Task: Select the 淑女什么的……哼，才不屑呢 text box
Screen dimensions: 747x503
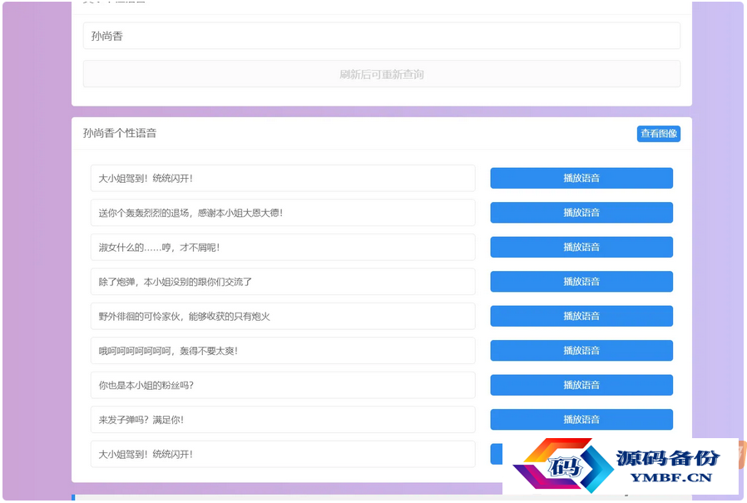Action: coord(283,247)
